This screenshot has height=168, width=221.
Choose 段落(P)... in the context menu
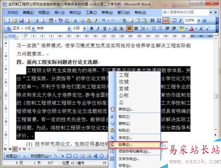[x=134, y=145]
